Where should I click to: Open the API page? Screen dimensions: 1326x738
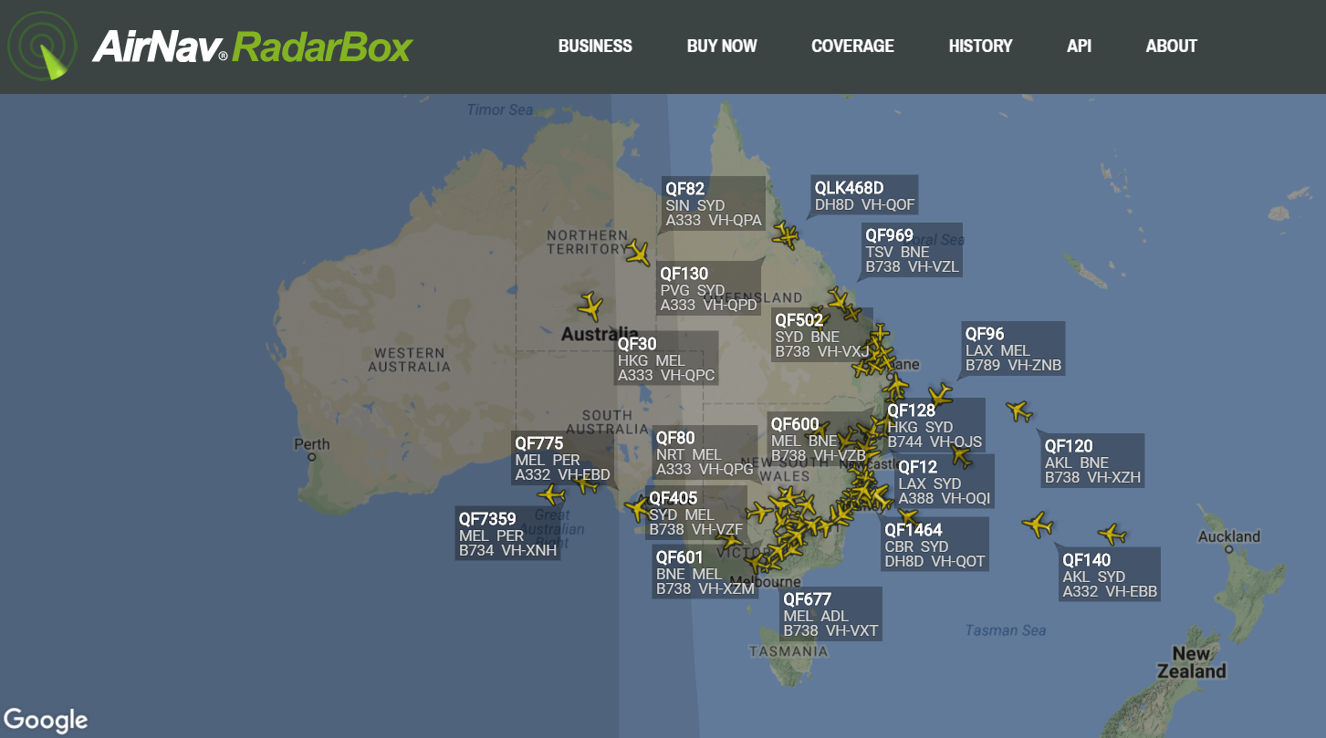(1079, 46)
